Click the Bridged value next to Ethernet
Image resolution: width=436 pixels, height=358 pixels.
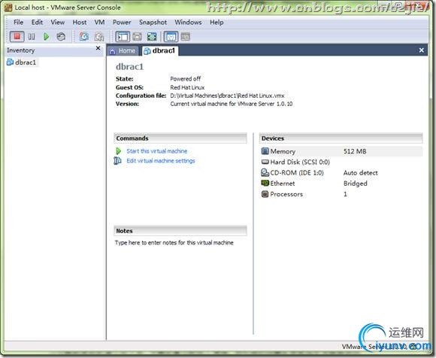[x=355, y=184]
